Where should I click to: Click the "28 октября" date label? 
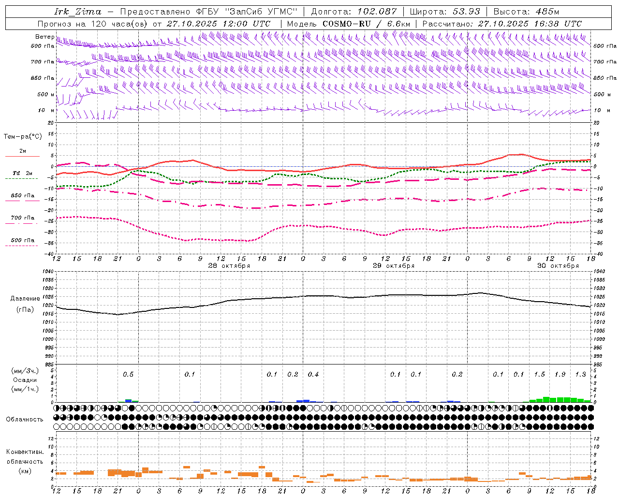pos(229,266)
